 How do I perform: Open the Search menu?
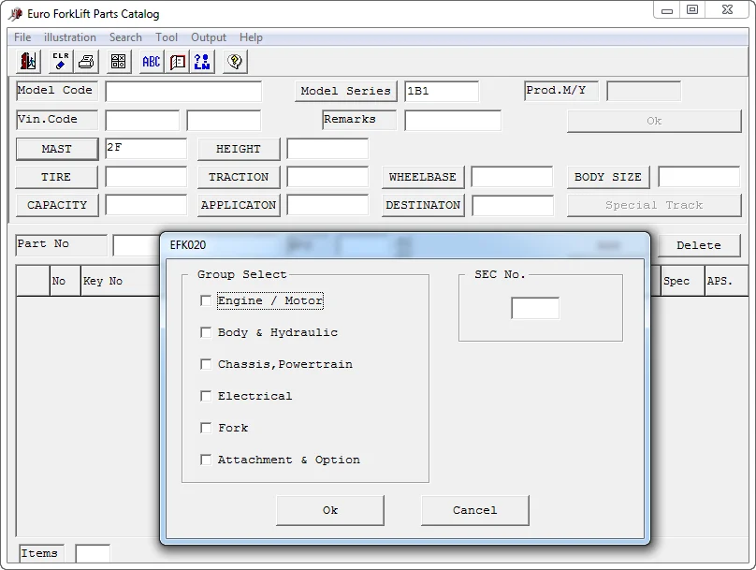pyautogui.click(x=125, y=37)
